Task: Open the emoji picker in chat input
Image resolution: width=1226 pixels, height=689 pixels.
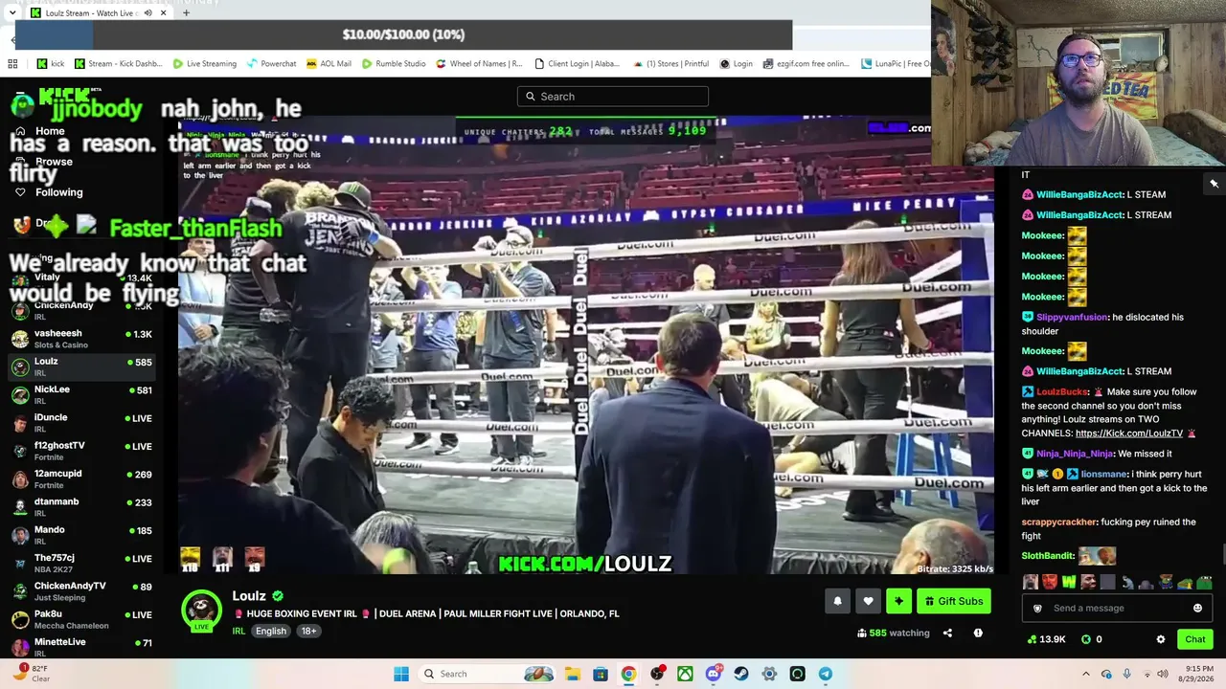Action: [1197, 608]
